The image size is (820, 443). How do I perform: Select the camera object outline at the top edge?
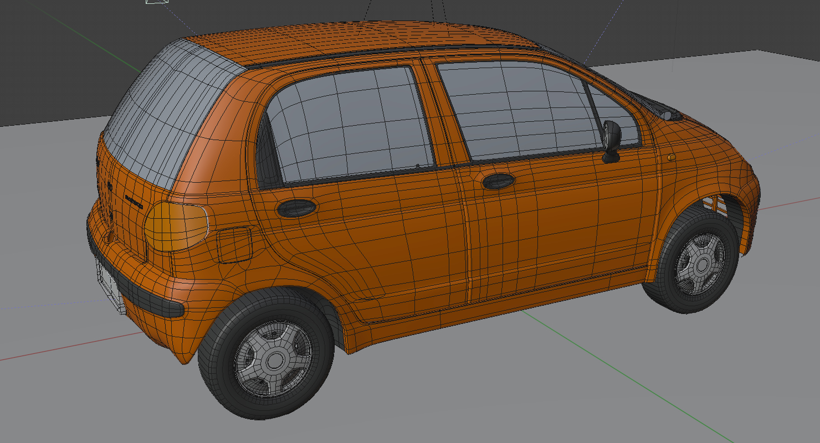(157, 2)
